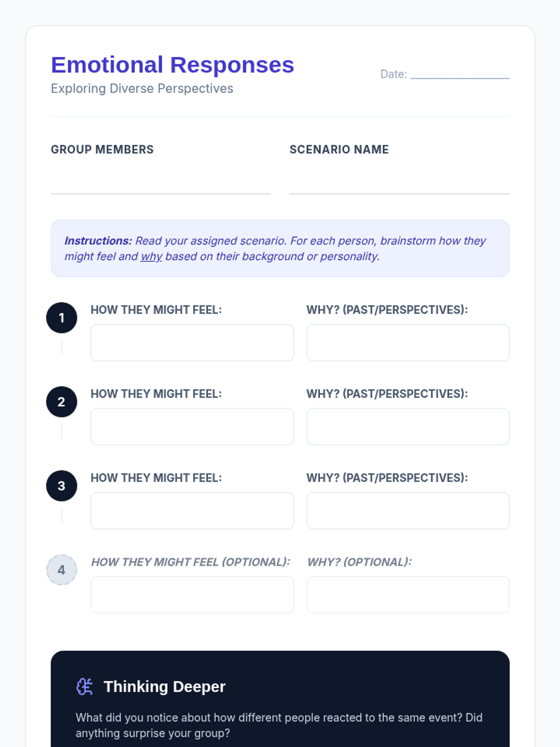Click the Date line field
Screen dimensions: 560x747
(459, 75)
